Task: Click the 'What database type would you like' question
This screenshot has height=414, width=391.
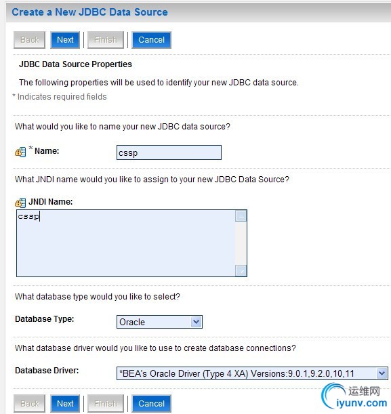Action: 98,297
